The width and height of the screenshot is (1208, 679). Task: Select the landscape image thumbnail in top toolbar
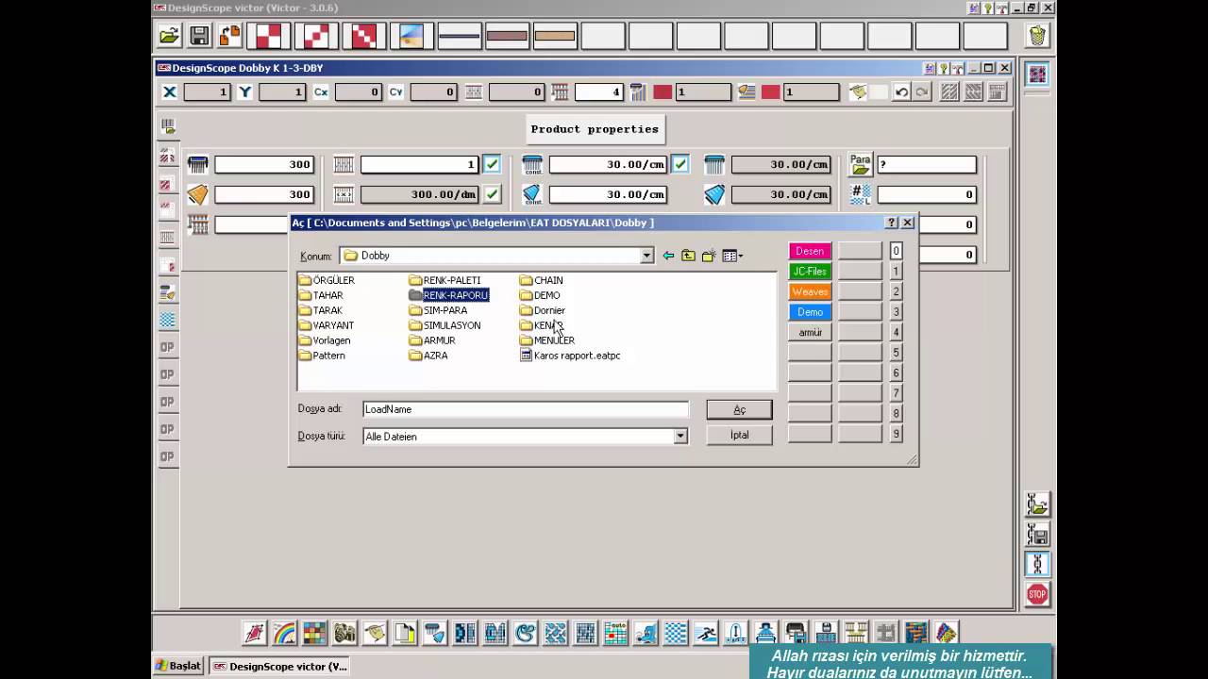[411, 36]
